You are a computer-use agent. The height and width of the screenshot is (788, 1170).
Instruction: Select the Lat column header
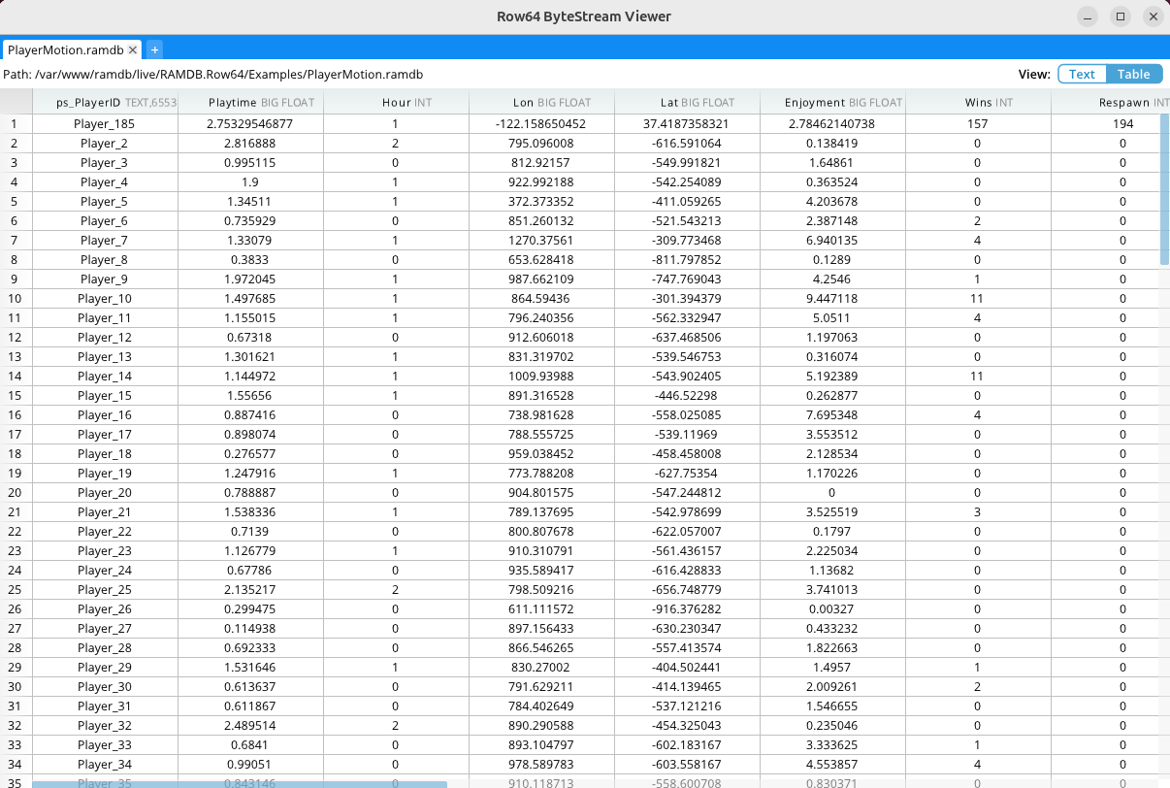(687, 102)
